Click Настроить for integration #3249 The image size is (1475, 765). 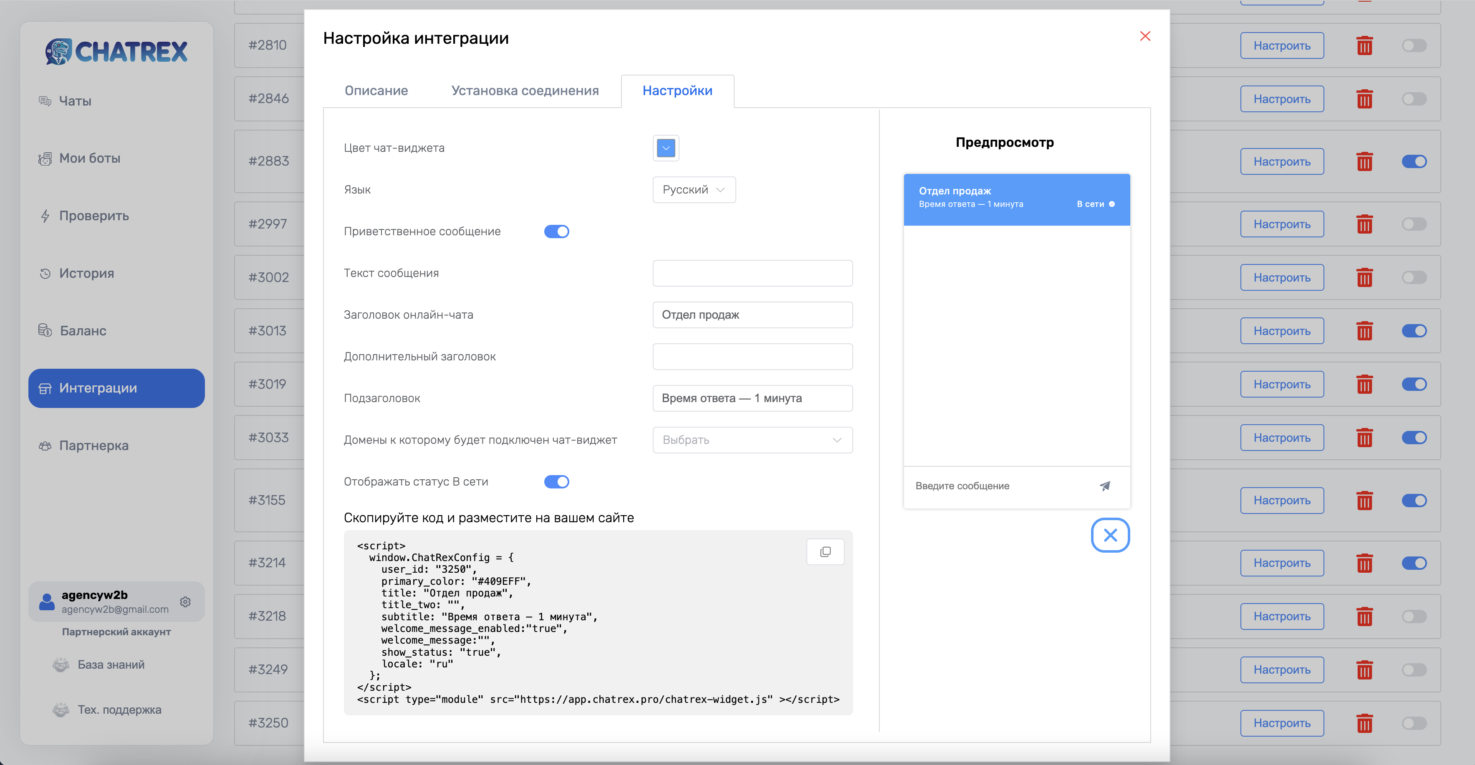tap(1282, 670)
